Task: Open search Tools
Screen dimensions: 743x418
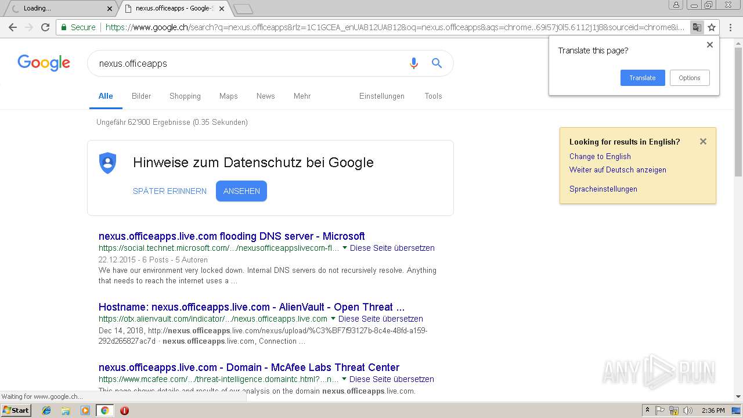Action: pyautogui.click(x=433, y=96)
